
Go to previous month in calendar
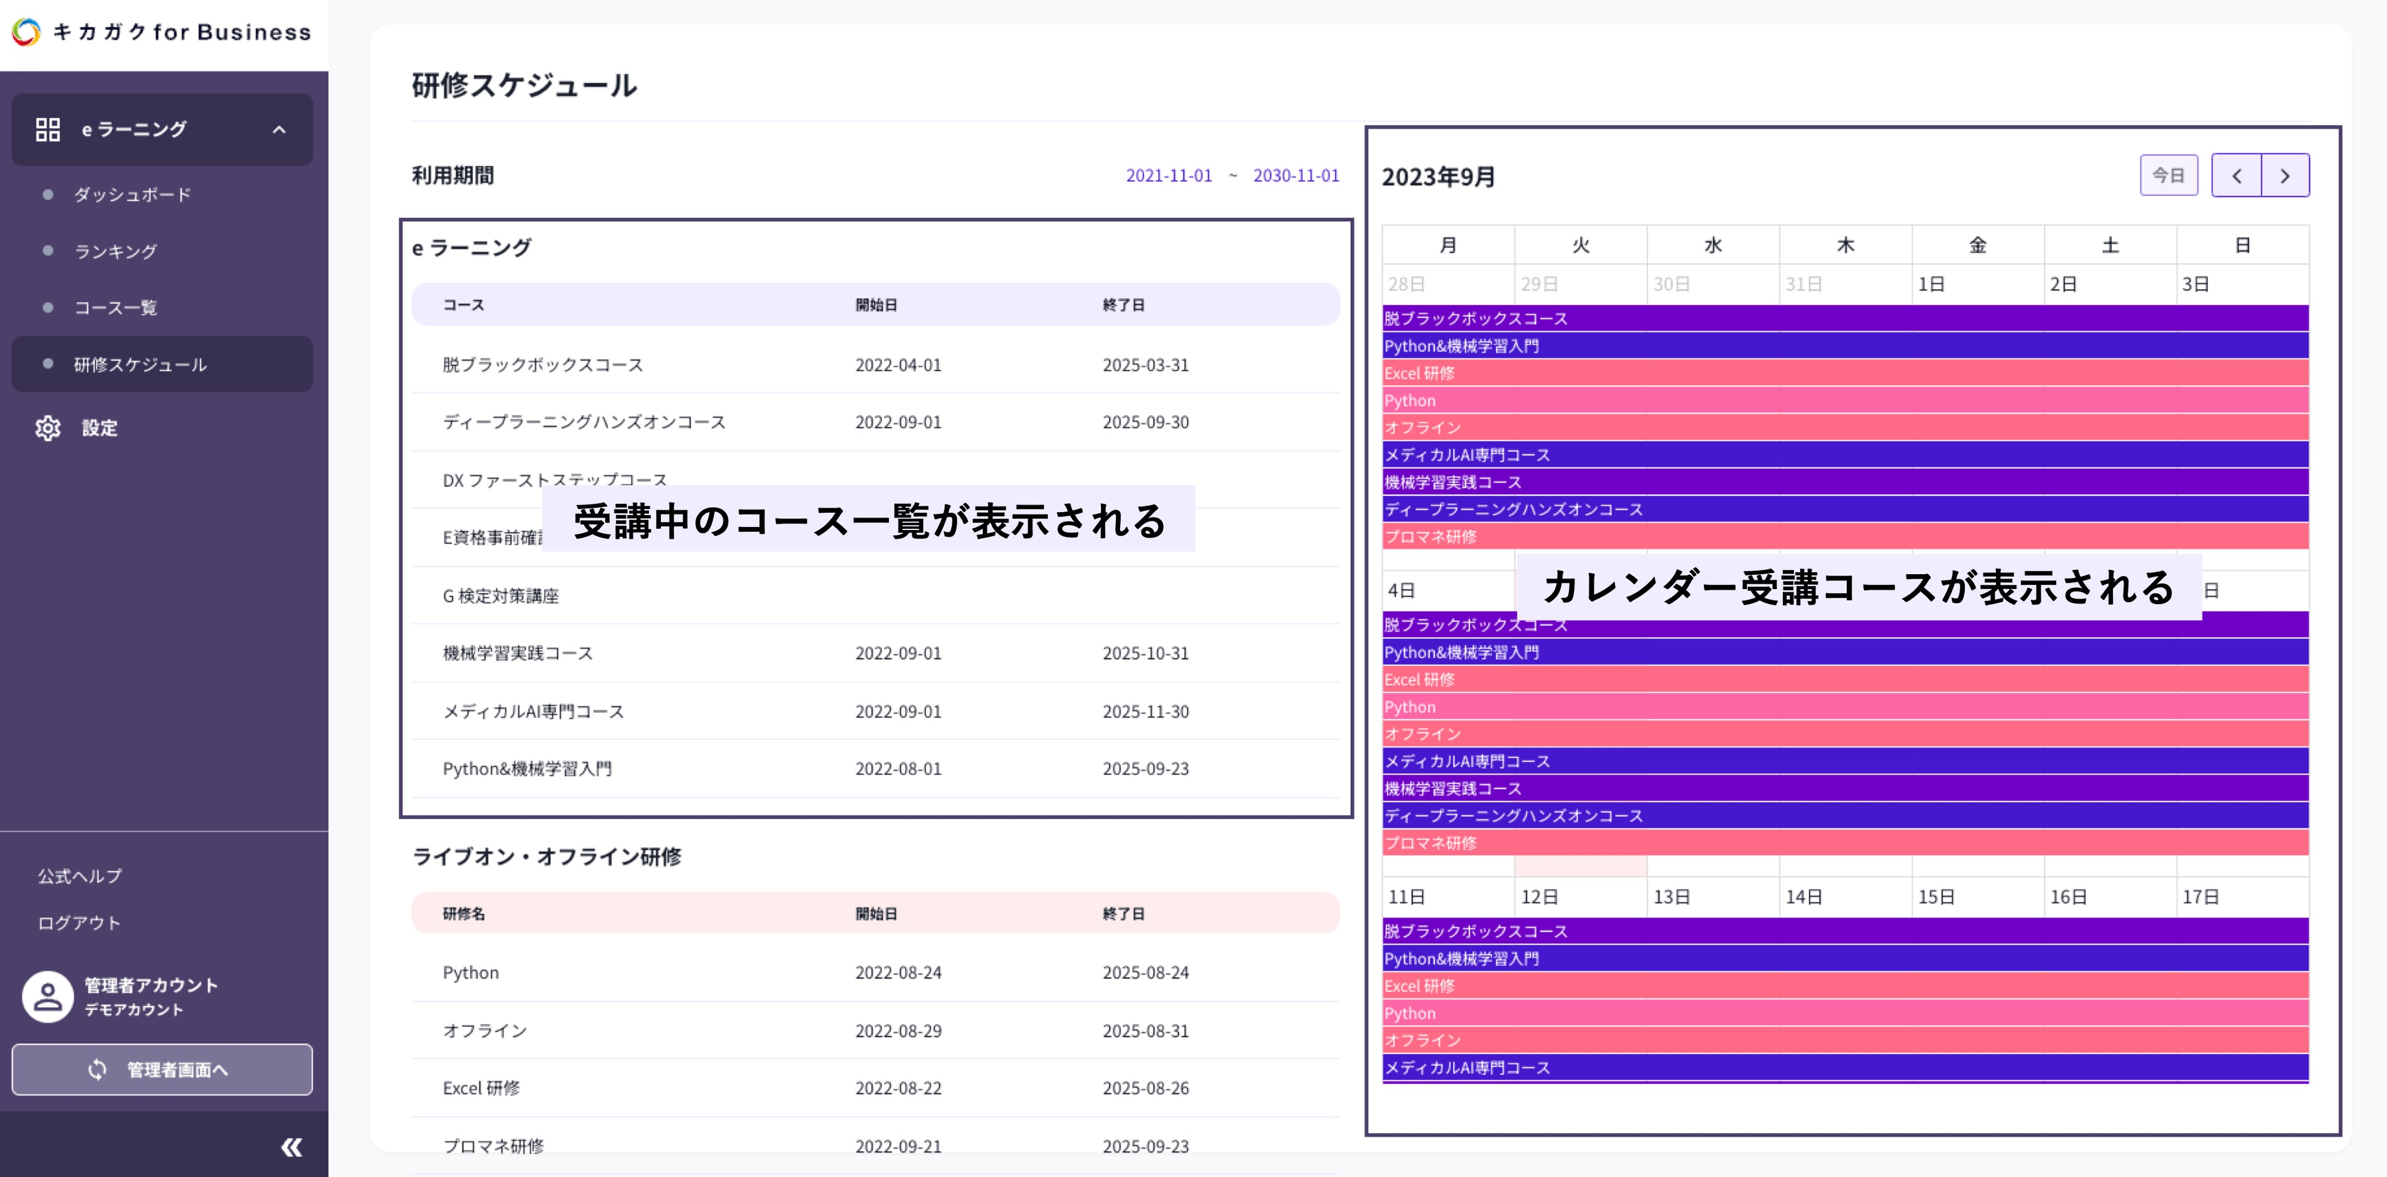2236,176
